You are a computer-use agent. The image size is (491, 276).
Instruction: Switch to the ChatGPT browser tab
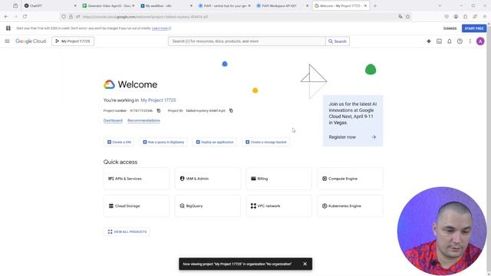50,5
